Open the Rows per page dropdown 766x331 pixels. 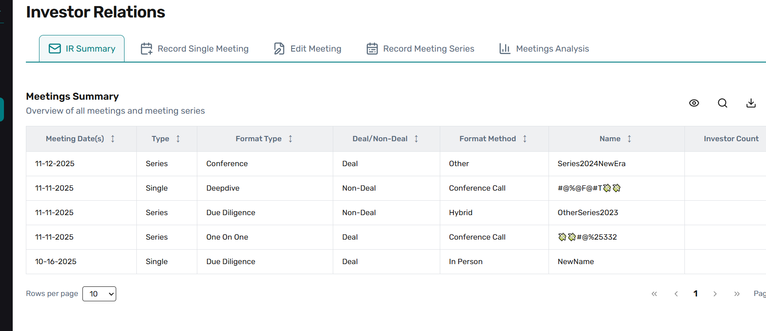coord(99,294)
